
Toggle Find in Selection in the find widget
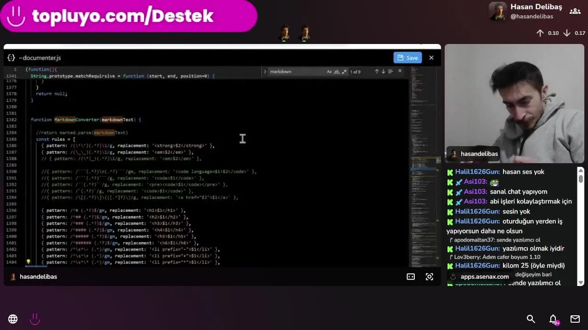pos(390,71)
